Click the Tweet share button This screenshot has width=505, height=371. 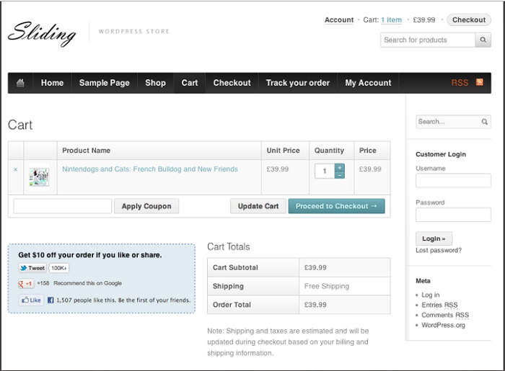[32, 268]
